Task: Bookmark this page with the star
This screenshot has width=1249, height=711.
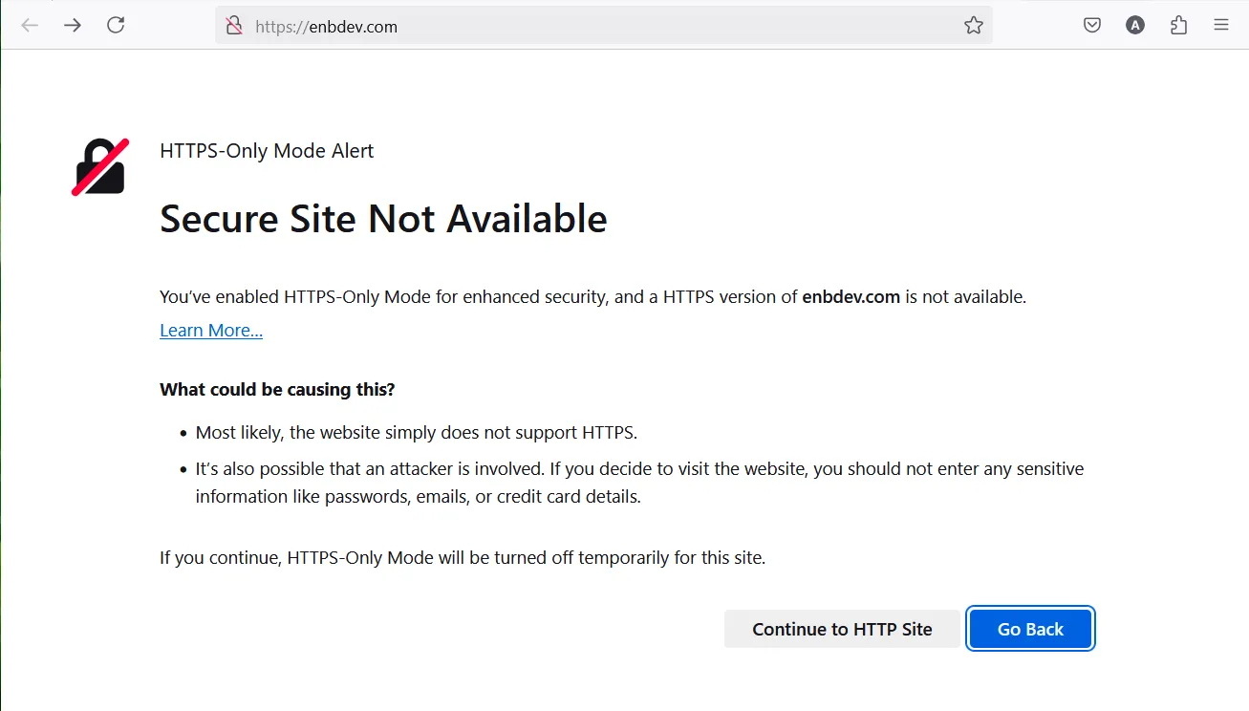Action: [x=973, y=26]
